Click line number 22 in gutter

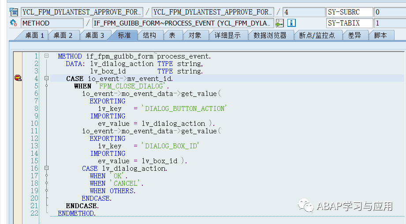pyautogui.click(x=34, y=213)
